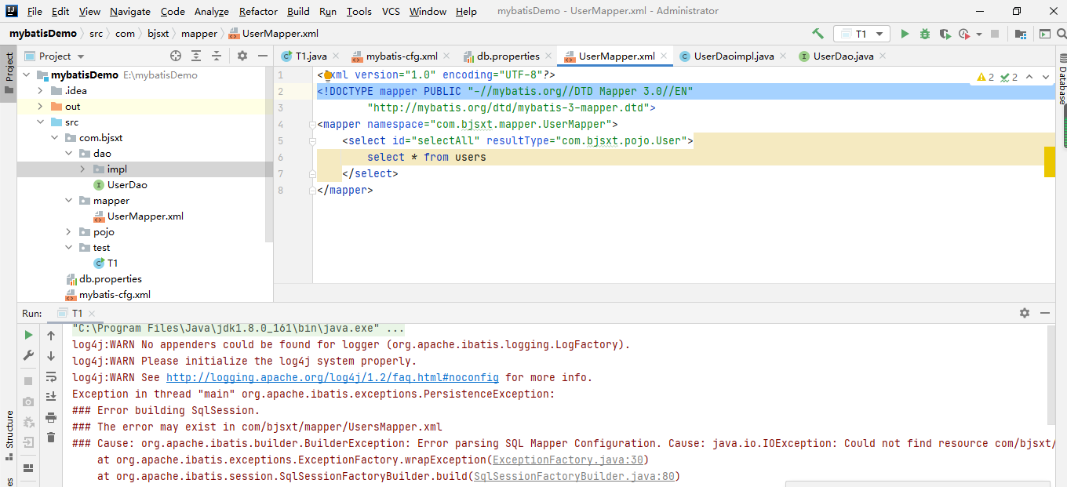Expand the .idea folder
The image size is (1067, 487).
click(x=41, y=91)
